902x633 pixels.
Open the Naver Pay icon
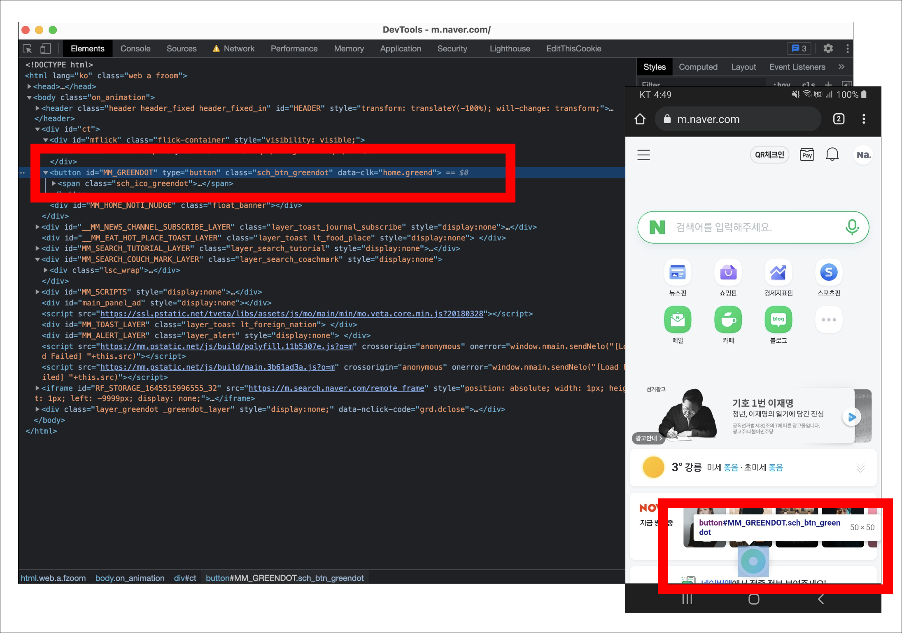tap(806, 155)
